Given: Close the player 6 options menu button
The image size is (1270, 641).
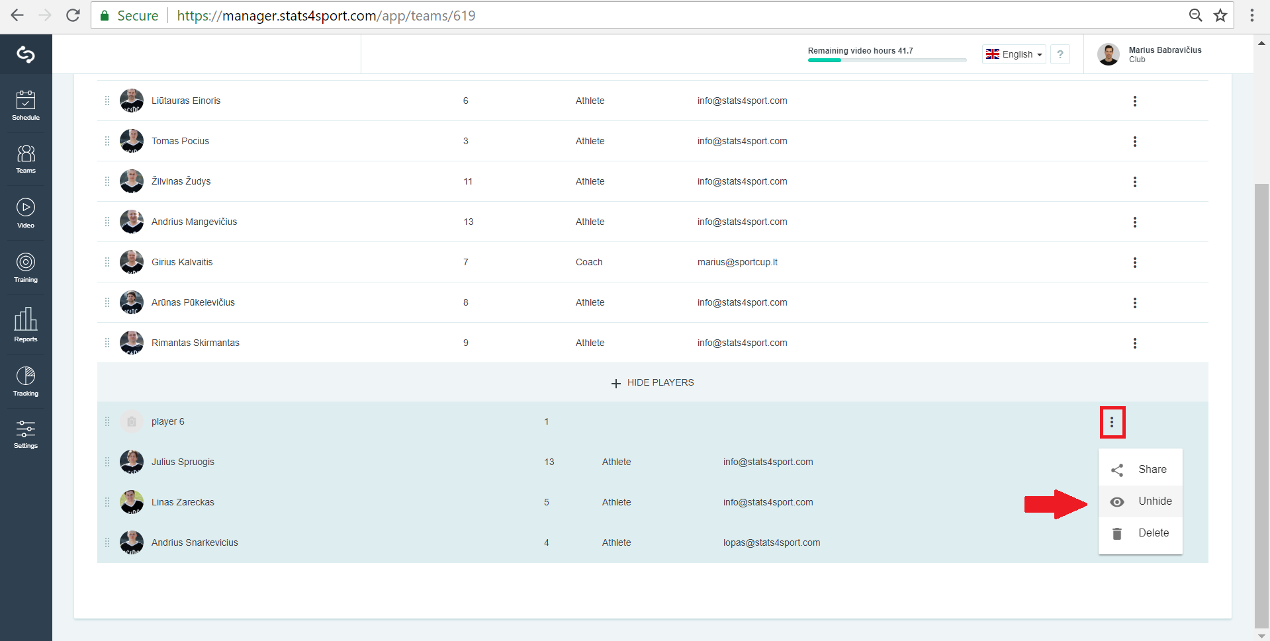Looking at the screenshot, I should point(1112,422).
